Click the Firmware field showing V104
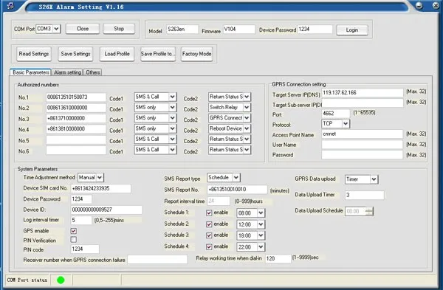 click(239, 30)
